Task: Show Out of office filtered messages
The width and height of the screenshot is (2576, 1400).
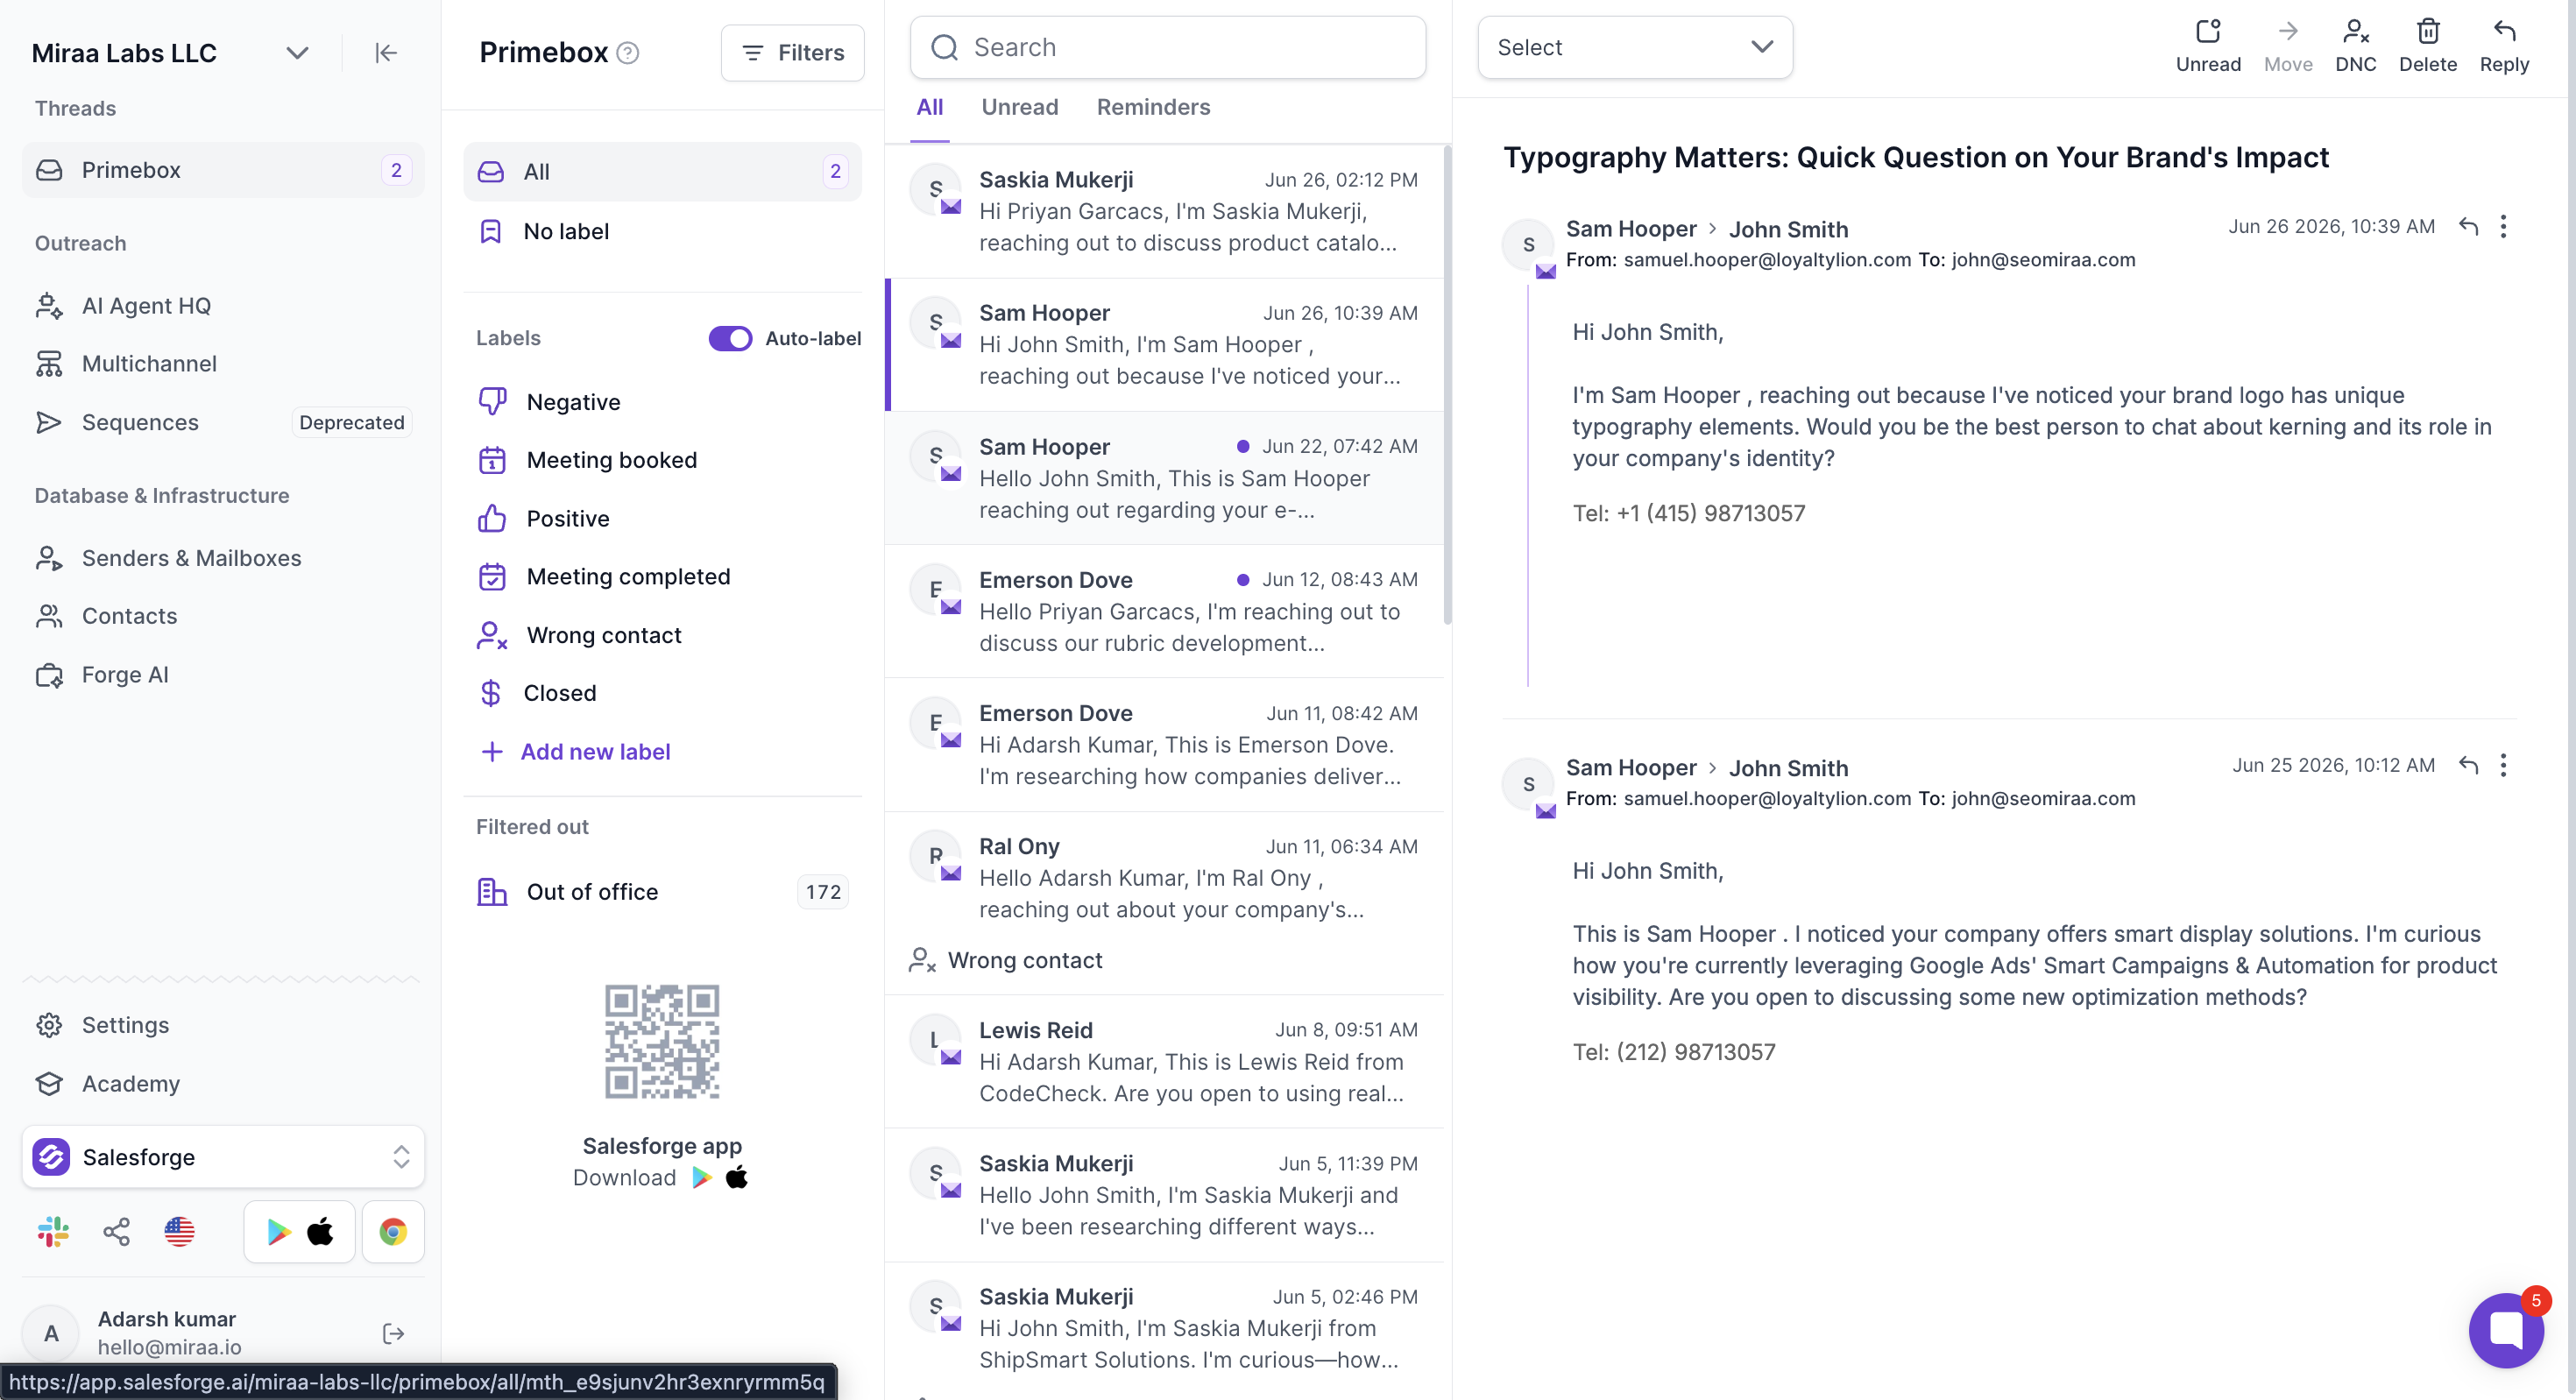Action: pos(662,892)
